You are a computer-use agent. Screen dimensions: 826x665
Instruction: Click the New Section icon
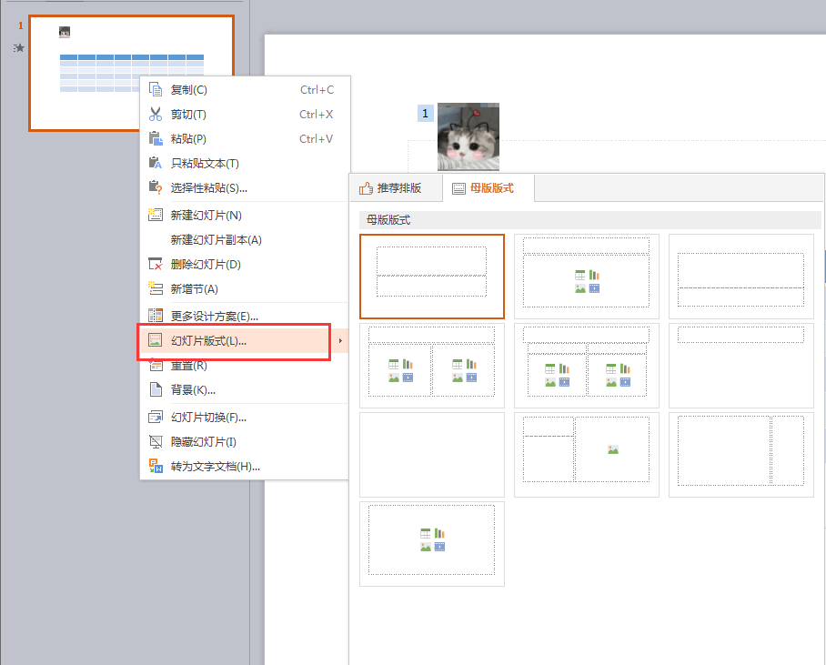pos(156,288)
